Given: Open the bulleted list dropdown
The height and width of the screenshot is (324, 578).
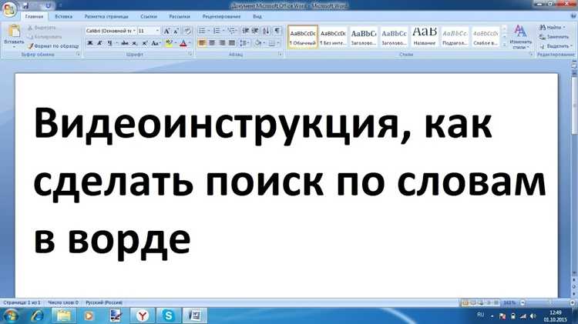Looking at the screenshot, I should point(209,31).
